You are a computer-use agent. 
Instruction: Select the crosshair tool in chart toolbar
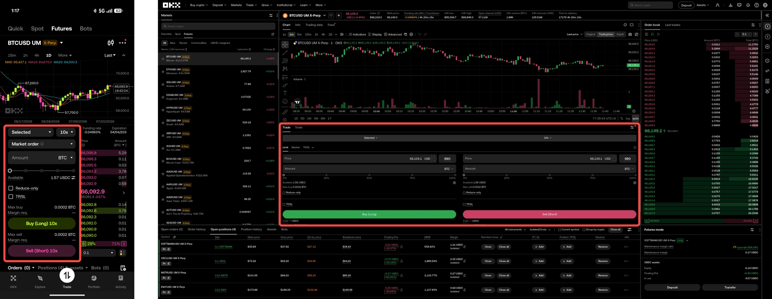[285, 45]
